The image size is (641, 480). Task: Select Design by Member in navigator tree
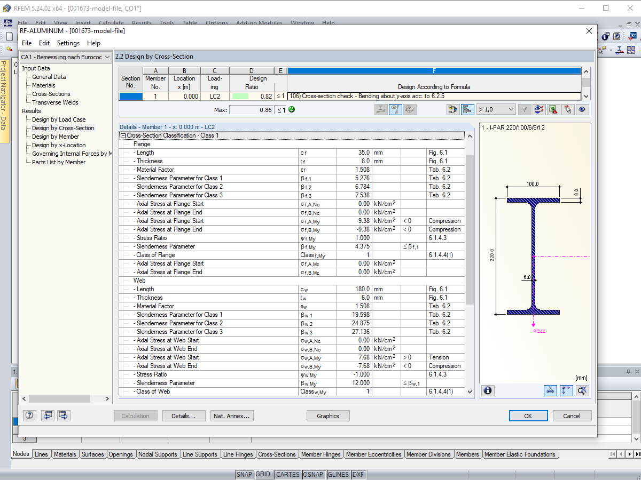[x=56, y=137]
